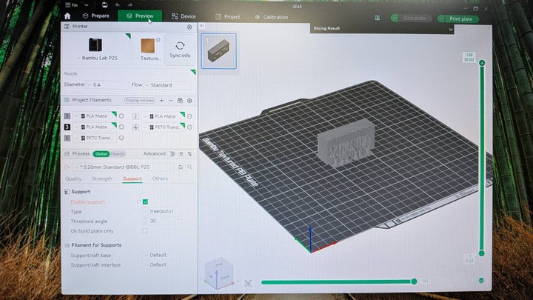Save the 0.20mm Standard process preset

[181, 167]
